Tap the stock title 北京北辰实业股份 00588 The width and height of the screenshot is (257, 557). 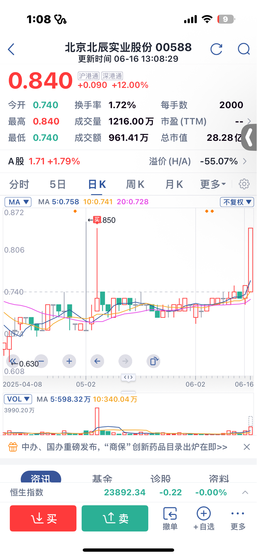click(128, 47)
